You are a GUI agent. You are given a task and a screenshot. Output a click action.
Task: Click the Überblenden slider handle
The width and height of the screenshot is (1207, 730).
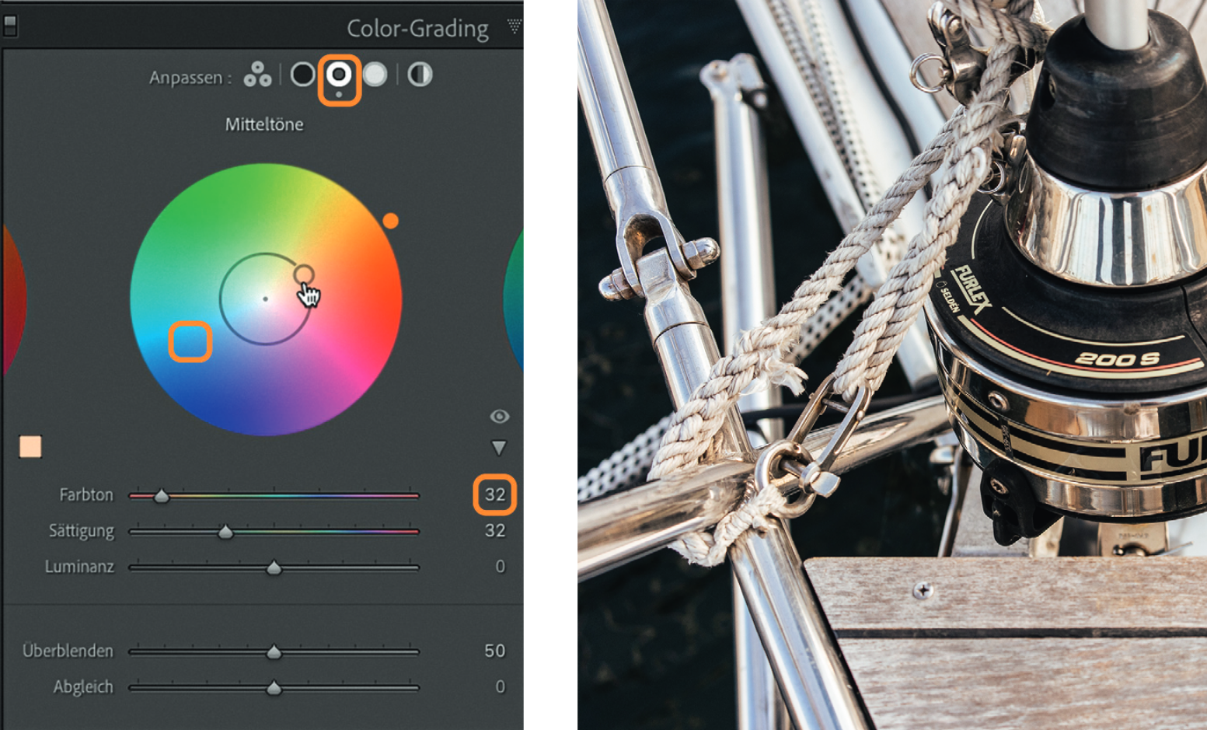pos(274,652)
